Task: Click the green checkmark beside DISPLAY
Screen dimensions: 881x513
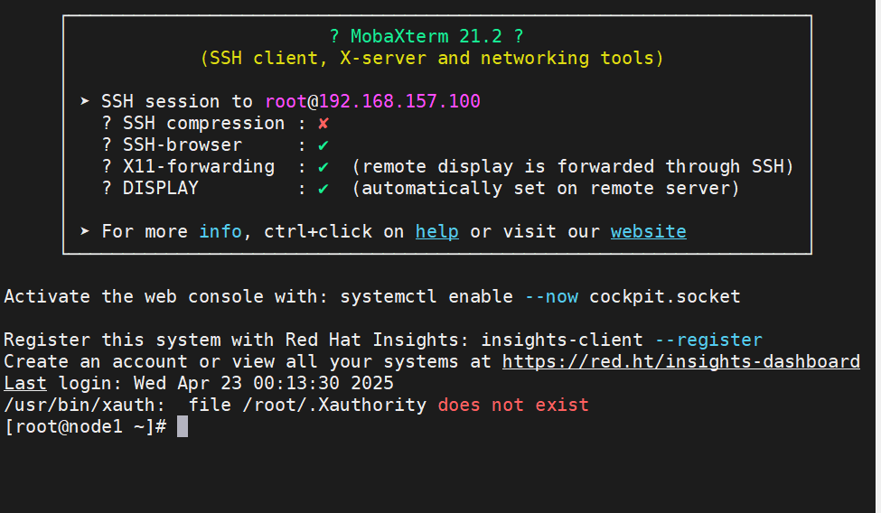Action: 323,189
